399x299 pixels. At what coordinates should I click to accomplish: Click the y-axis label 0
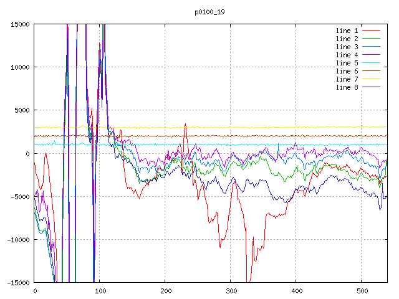click(27, 154)
